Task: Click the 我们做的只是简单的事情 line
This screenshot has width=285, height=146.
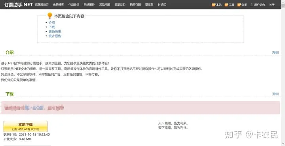Action: pyautogui.click(x=19, y=80)
